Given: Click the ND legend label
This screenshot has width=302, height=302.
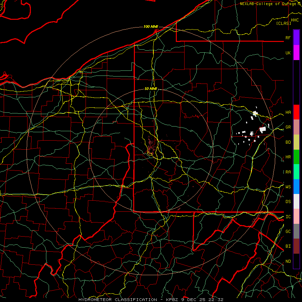Looking at the screenshot, I should pos(288,261).
